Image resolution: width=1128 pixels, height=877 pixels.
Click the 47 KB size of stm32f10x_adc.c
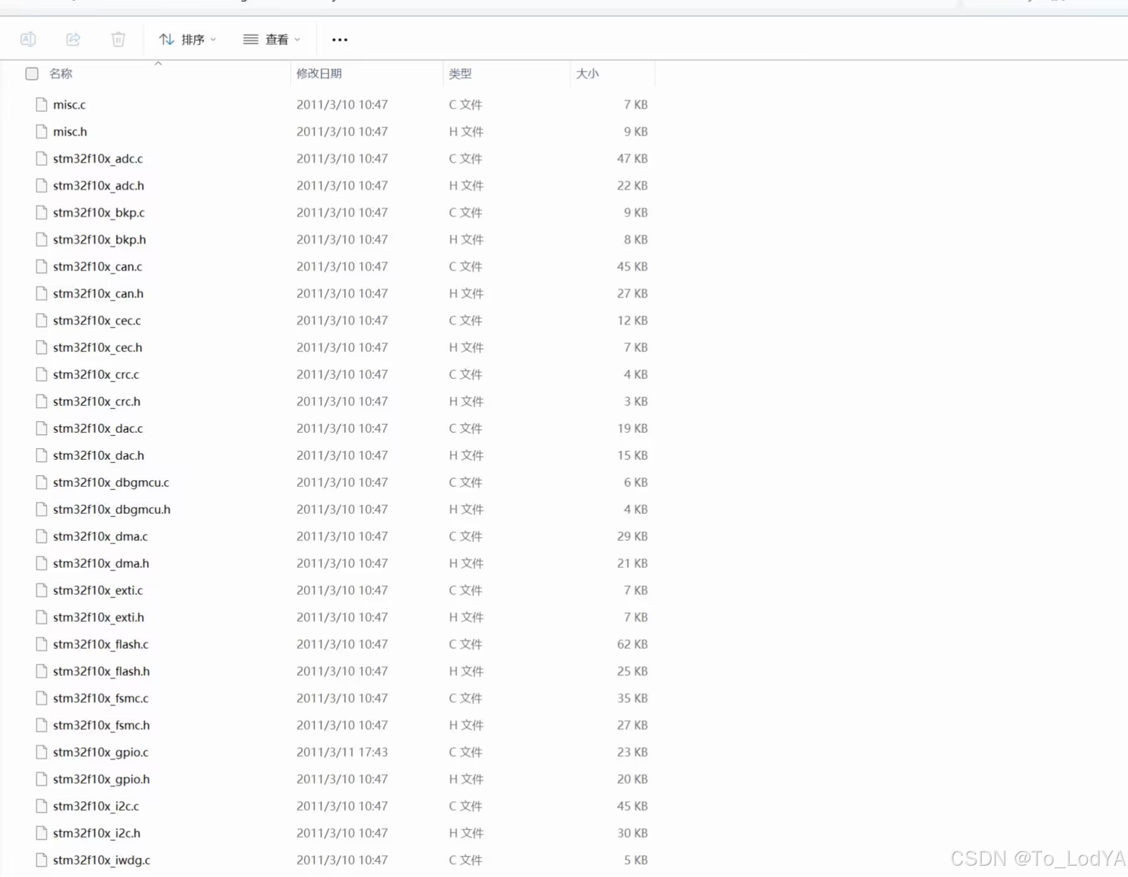point(632,158)
